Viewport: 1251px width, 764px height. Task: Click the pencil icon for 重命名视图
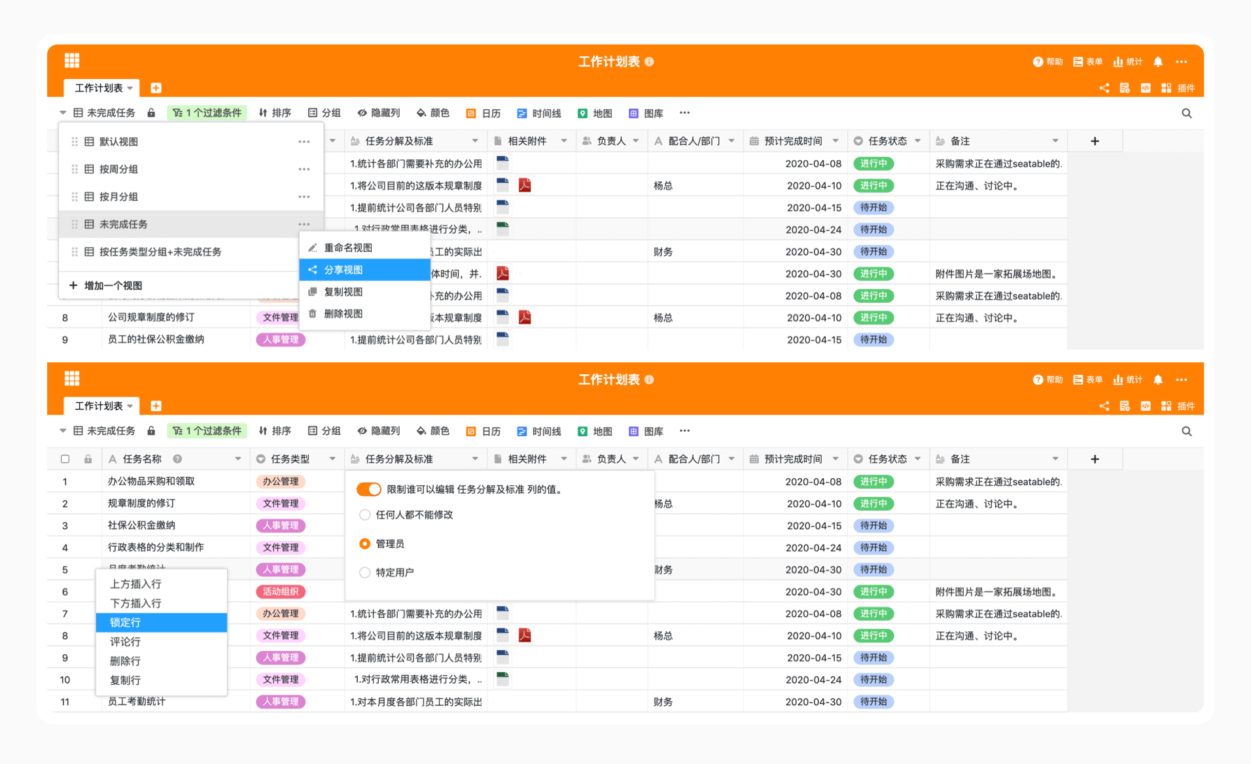tap(313, 248)
